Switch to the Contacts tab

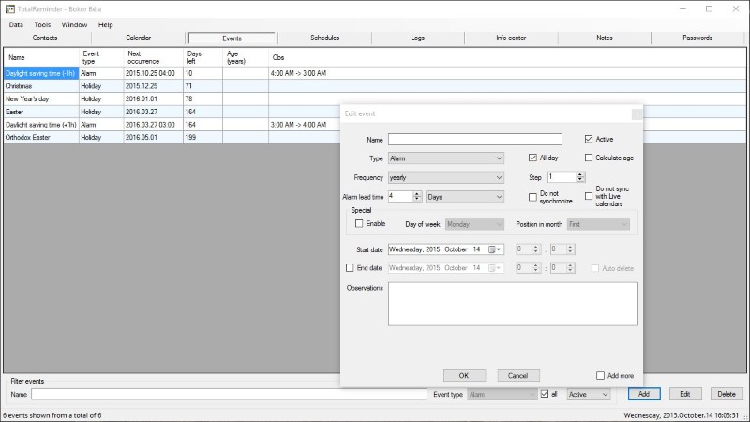[x=45, y=38]
